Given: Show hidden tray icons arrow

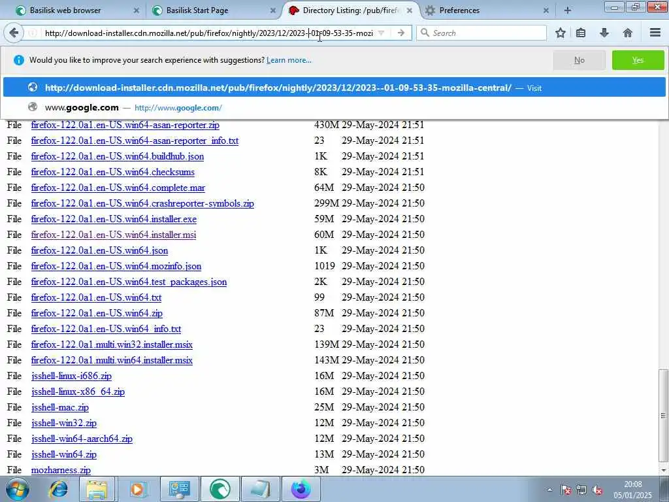Looking at the screenshot, I should coord(549,490).
